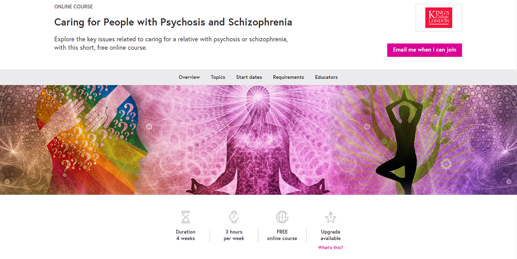
Task: Click the stopwatch hours-per-week icon
Action: tap(234, 217)
